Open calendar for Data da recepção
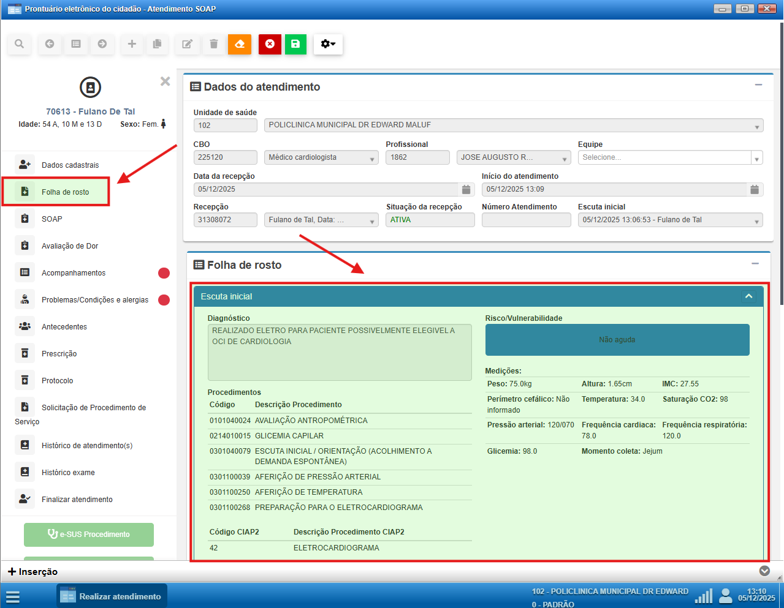The width and height of the screenshot is (784, 608). (x=466, y=190)
